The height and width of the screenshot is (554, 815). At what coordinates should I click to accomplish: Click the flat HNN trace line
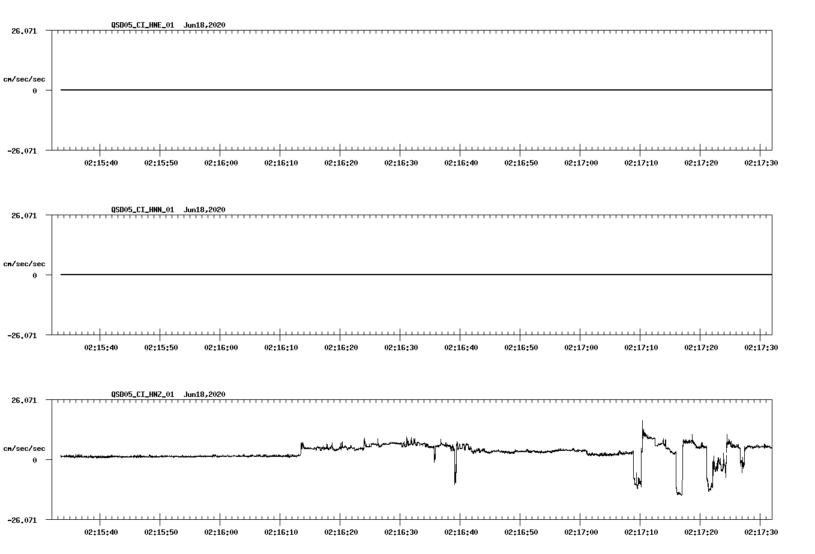pos(416,275)
